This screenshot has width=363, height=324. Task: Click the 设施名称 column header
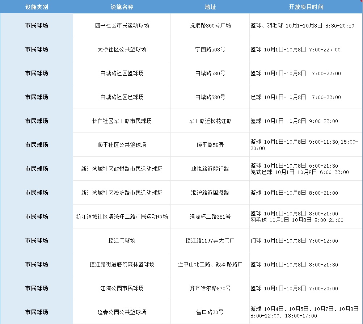tap(122, 7)
